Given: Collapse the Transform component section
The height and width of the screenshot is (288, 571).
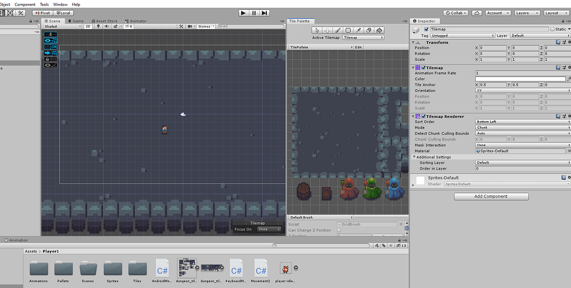Looking at the screenshot, I should point(414,42).
